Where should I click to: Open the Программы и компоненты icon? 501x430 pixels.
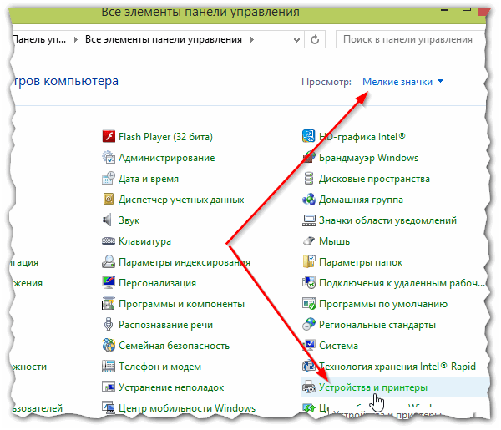tap(109, 303)
